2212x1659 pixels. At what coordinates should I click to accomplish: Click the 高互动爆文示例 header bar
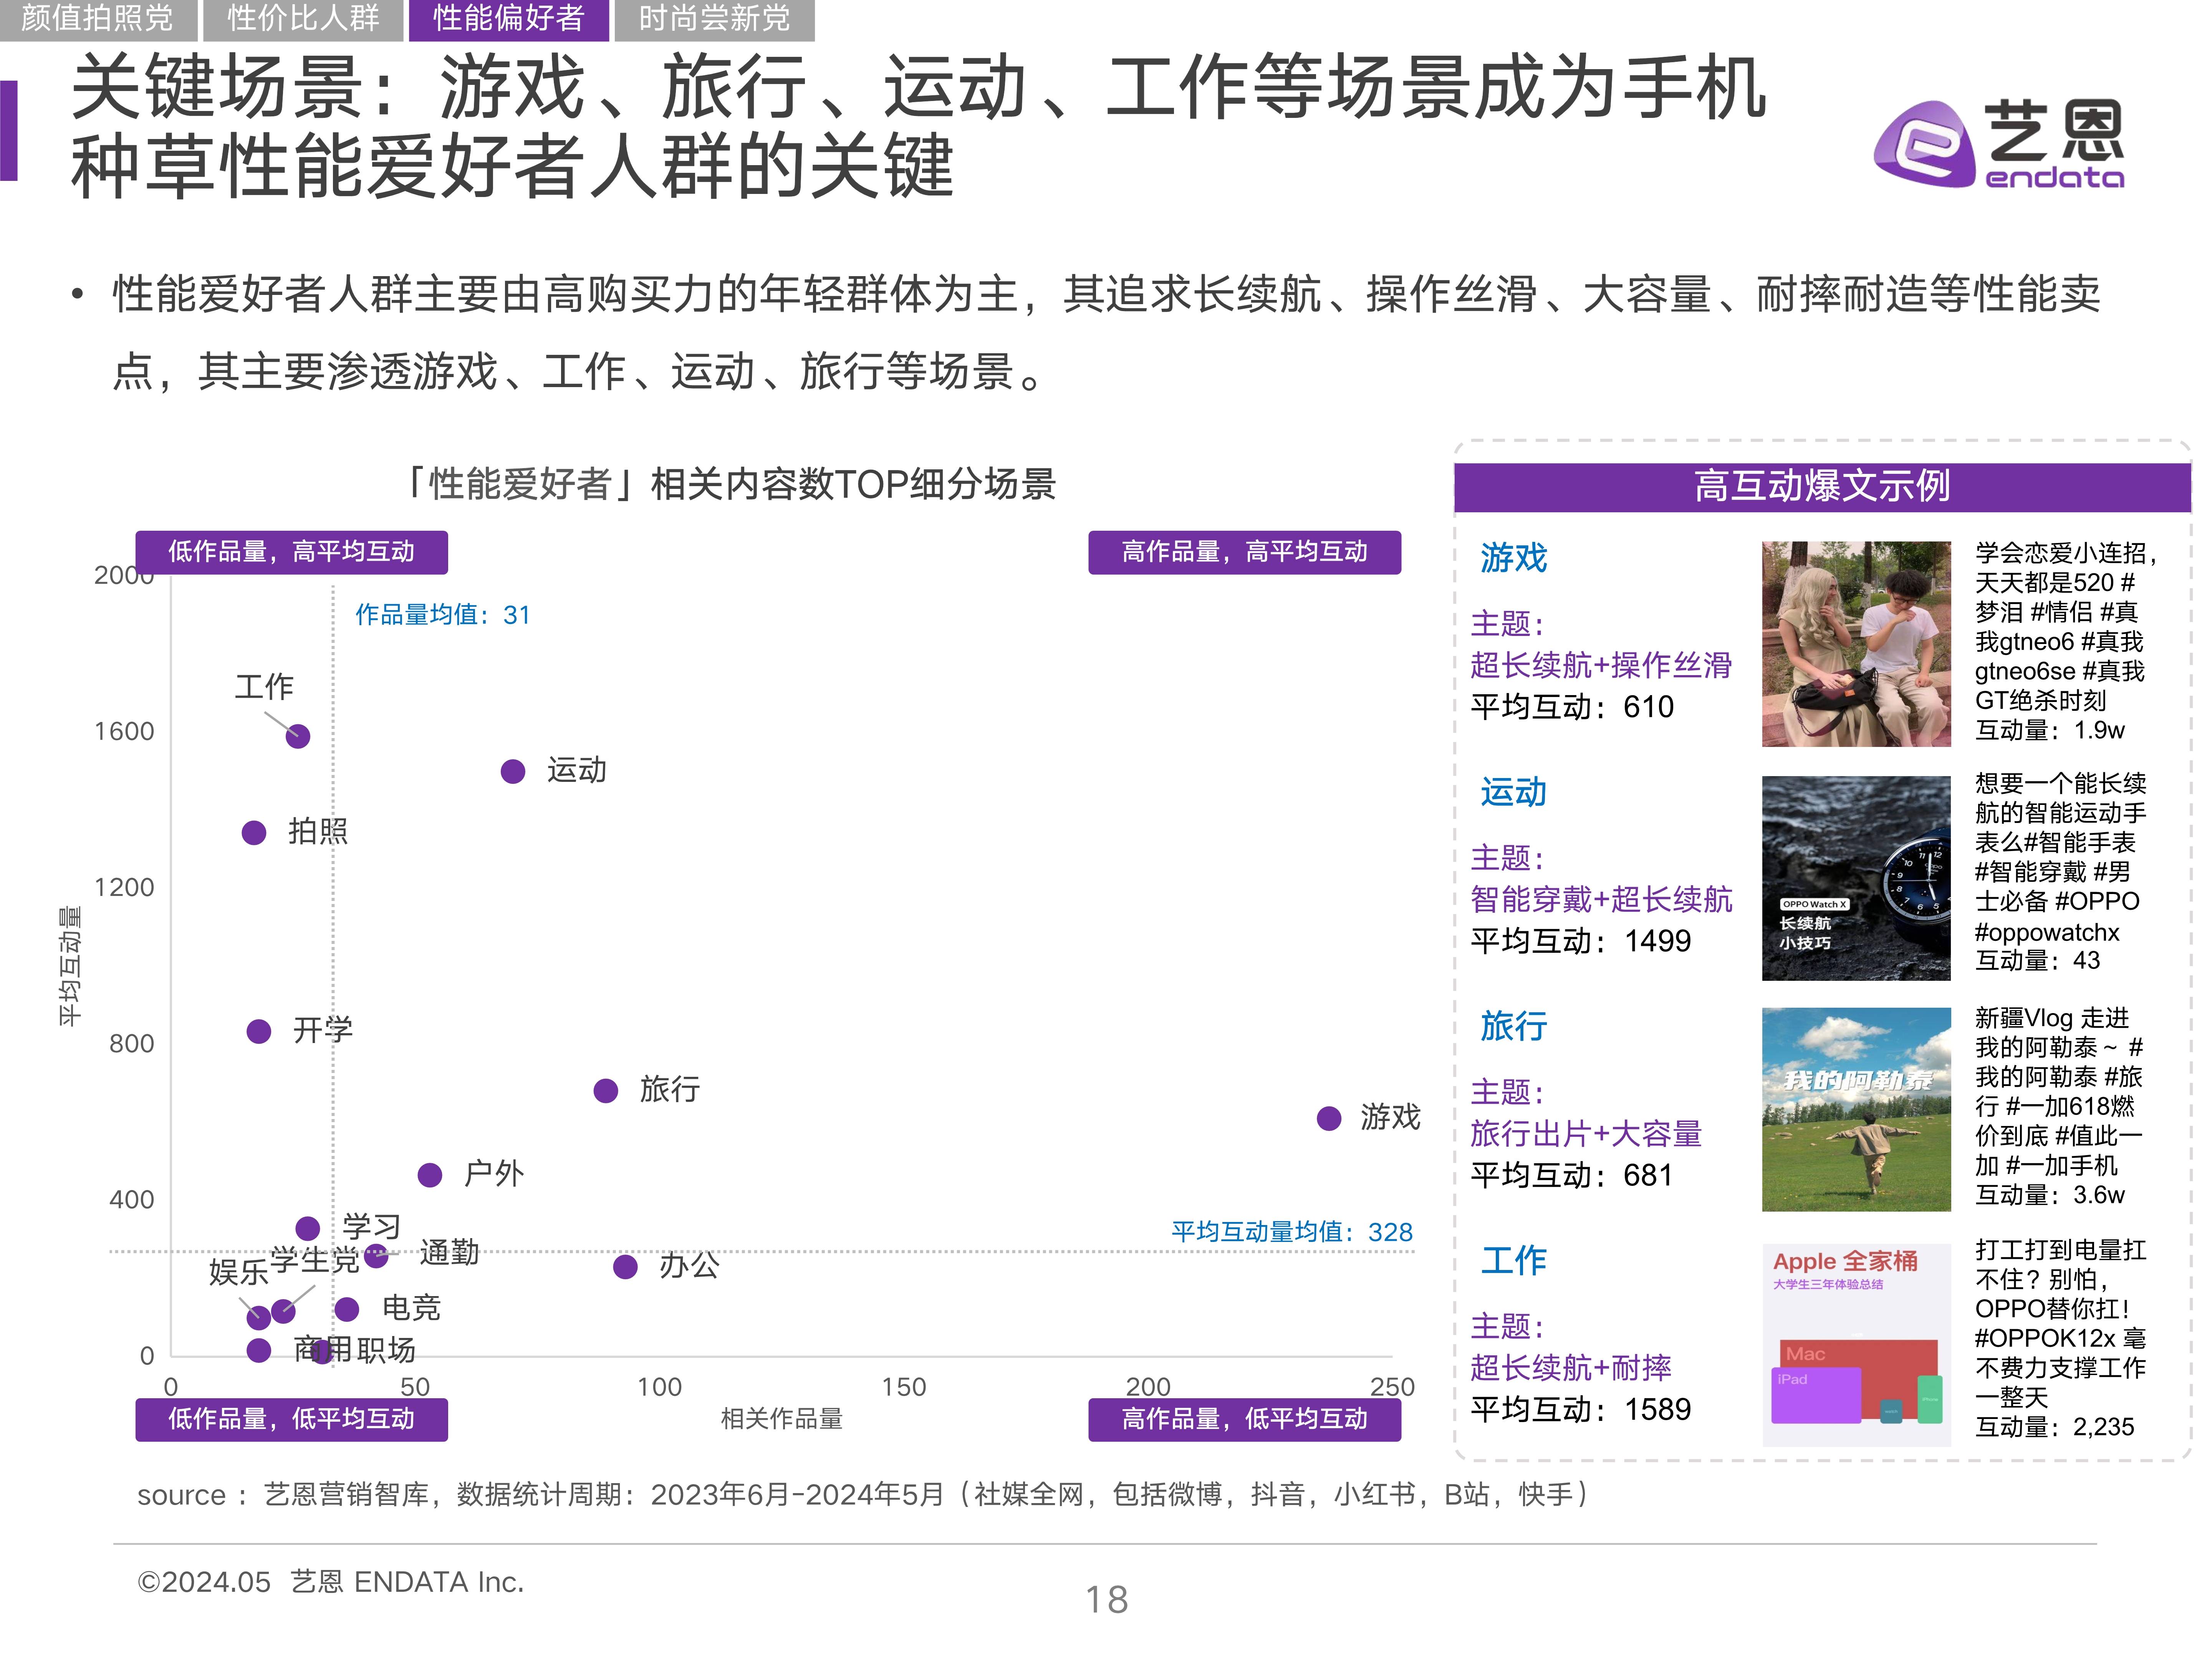click(x=1822, y=487)
